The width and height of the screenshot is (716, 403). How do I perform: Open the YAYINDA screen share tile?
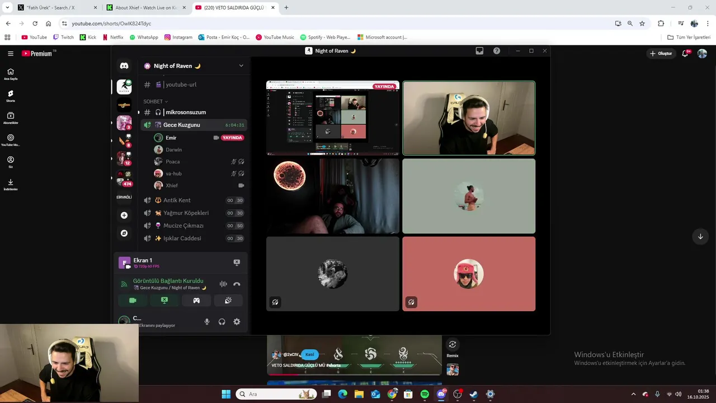[333, 118]
